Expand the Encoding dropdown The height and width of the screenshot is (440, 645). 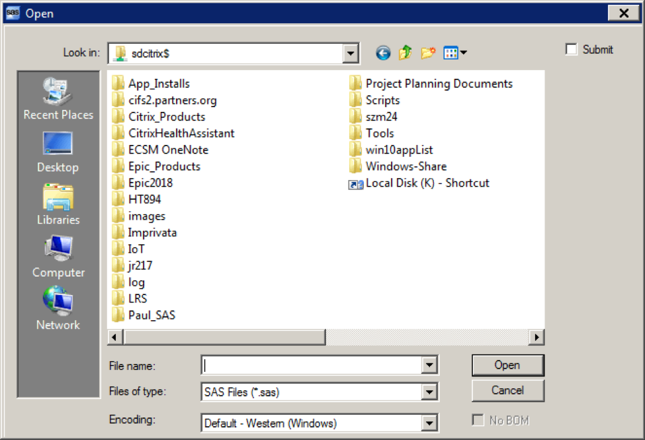click(x=429, y=423)
